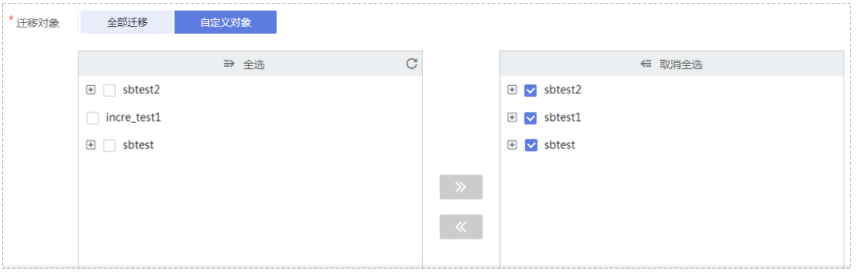The width and height of the screenshot is (857, 275).
Task: Tick the sbtest2 checkbox in left panel
Action: [110, 90]
